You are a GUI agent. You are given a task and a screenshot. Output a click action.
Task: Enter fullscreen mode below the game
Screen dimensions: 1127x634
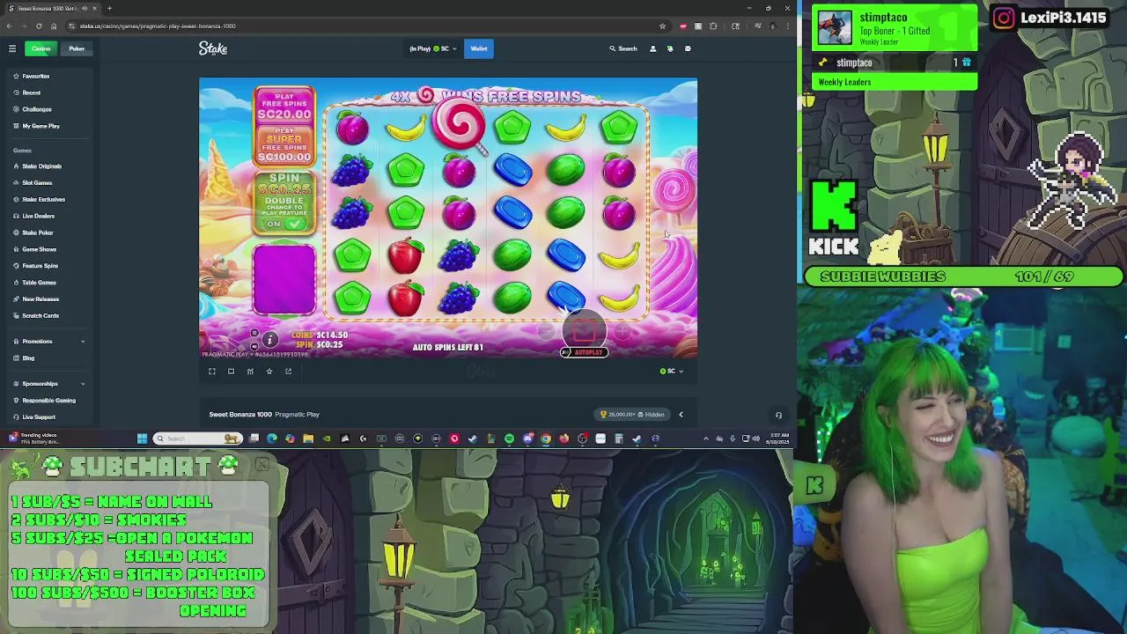point(212,371)
